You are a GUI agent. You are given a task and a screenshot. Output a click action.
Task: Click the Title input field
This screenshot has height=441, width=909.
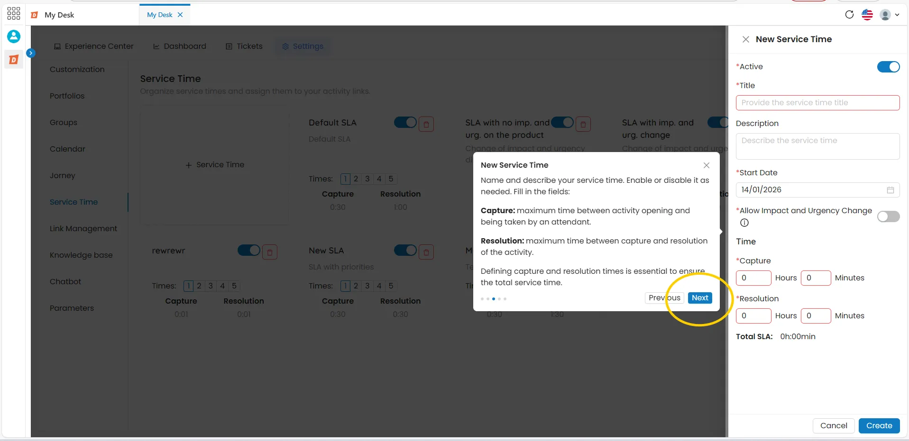pos(817,103)
